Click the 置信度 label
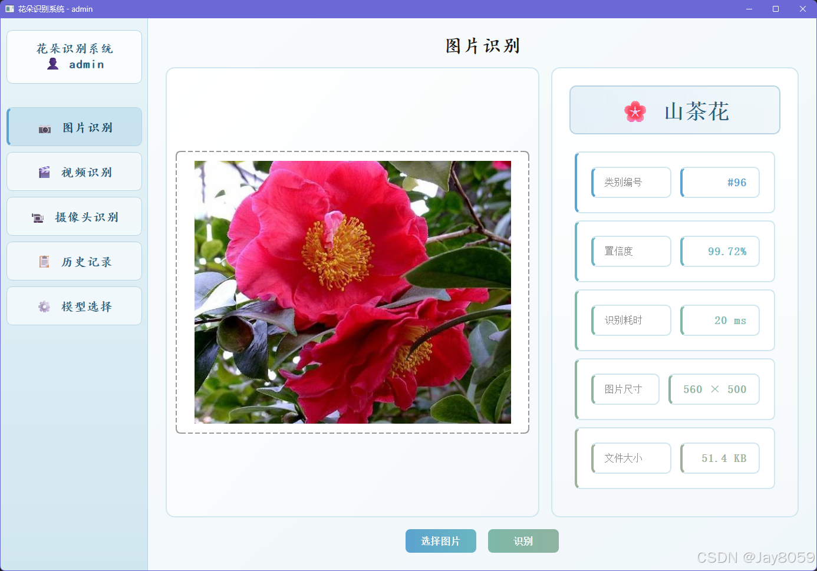The height and width of the screenshot is (571, 817). pos(618,252)
